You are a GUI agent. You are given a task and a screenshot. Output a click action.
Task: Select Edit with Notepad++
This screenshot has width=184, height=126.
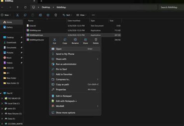pyautogui.click(x=75, y=101)
